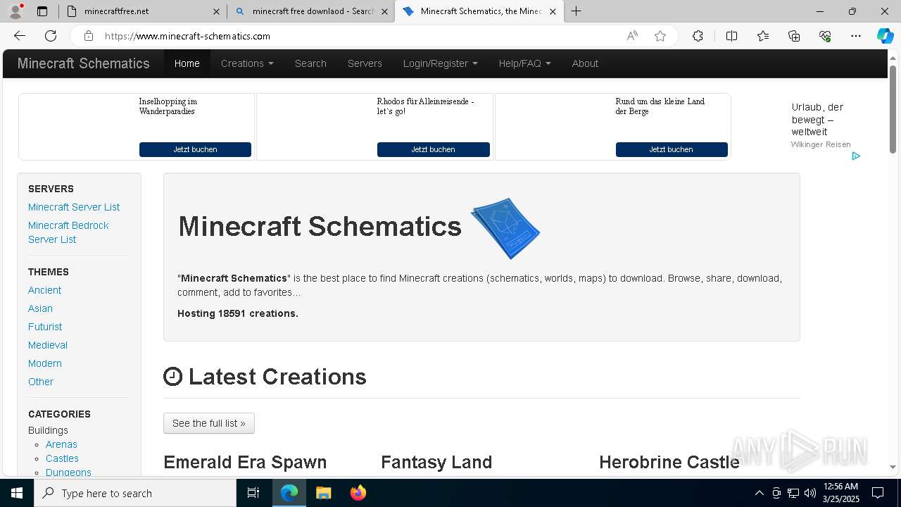Open the Dungeons category link
Image resolution: width=901 pixels, height=507 pixels.
click(68, 472)
